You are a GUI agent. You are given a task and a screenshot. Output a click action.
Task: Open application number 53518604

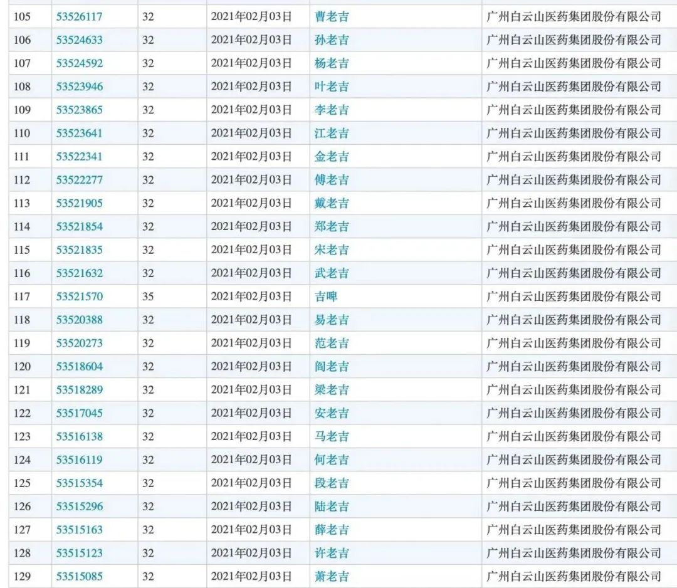click(80, 367)
